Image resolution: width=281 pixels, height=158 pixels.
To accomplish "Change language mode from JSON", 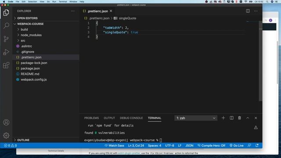I will click(x=189, y=145).
